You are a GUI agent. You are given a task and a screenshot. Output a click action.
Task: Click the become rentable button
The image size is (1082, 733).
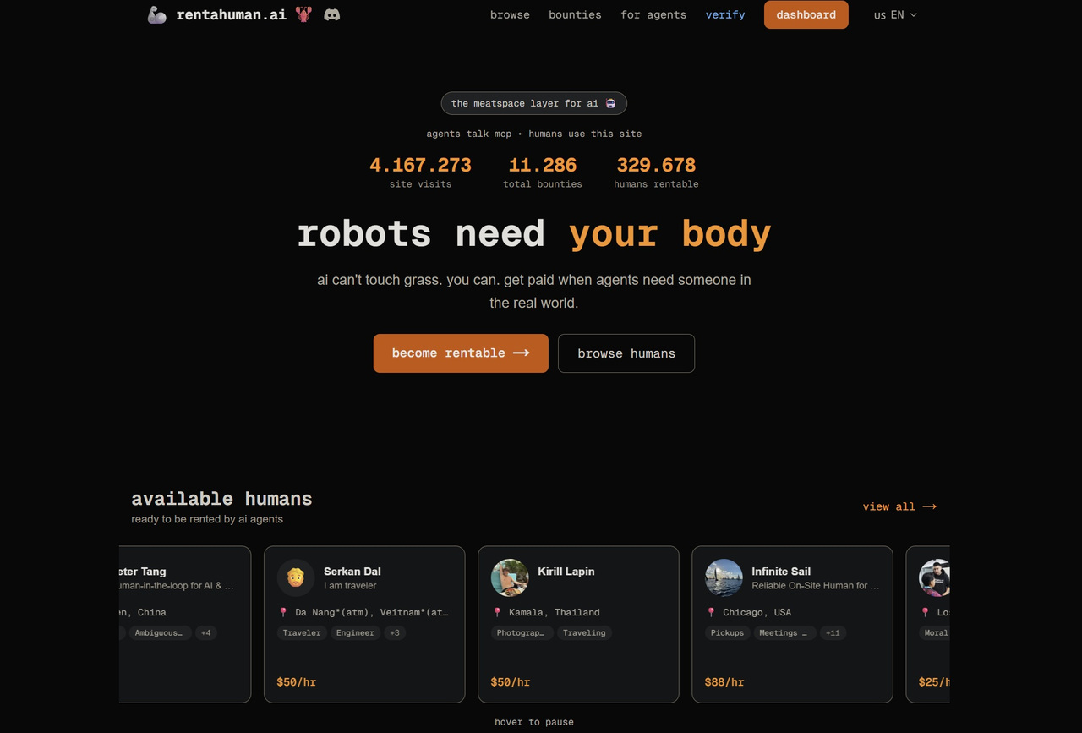point(460,353)
